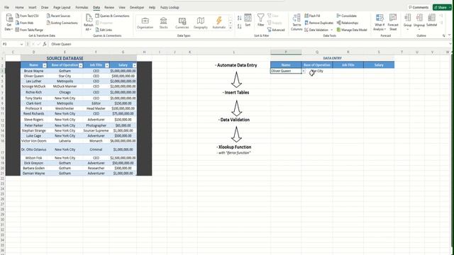Click the Comments button
Viewport: 454px width, 255px height.
point(419,7)
